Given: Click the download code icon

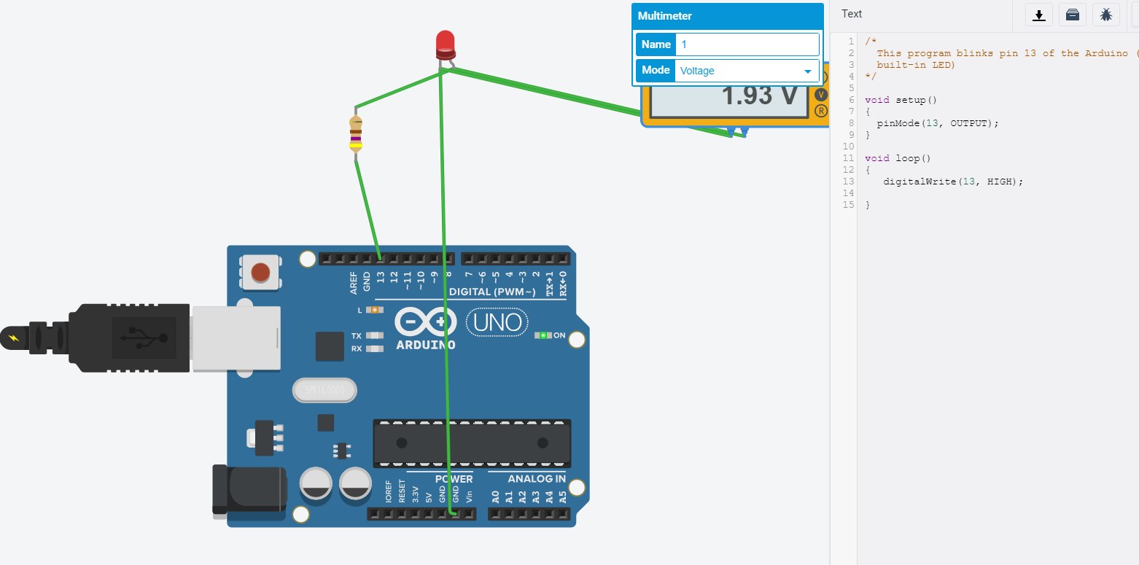Looking at the screenshot, I should pyautogui.click(x=1039, y=15).
